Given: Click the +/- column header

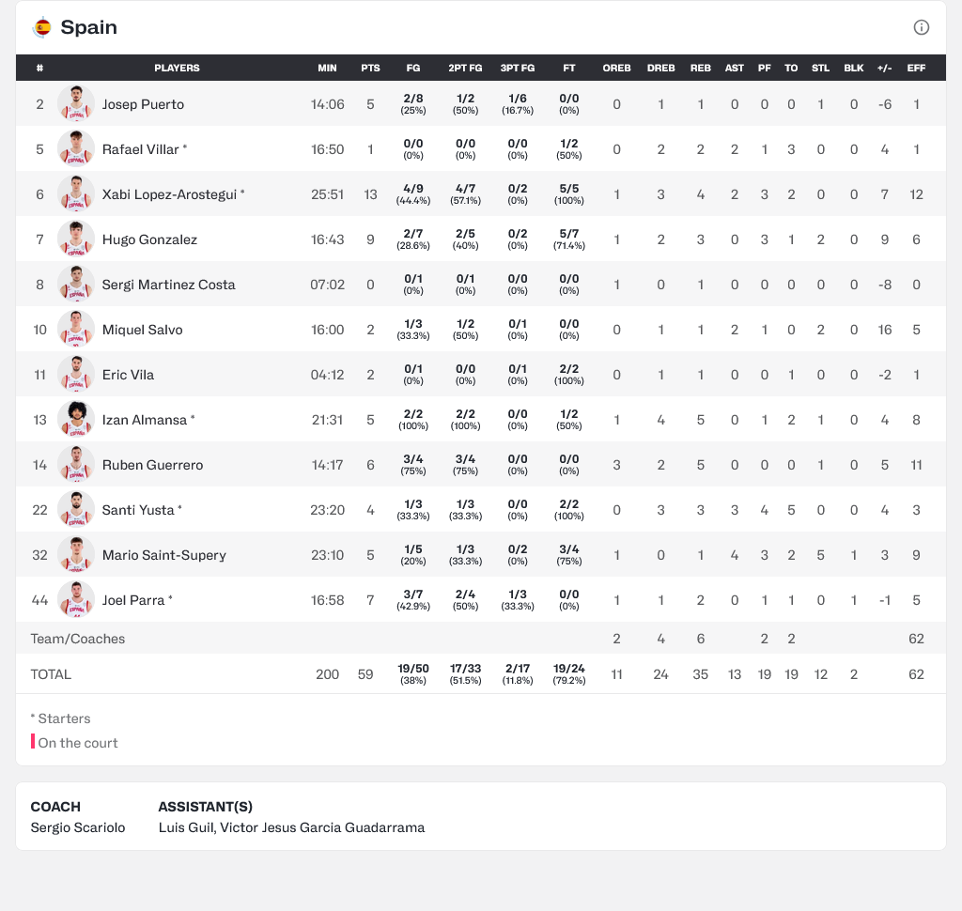Looking at the screenshot, I should click(x=884, y=69).
